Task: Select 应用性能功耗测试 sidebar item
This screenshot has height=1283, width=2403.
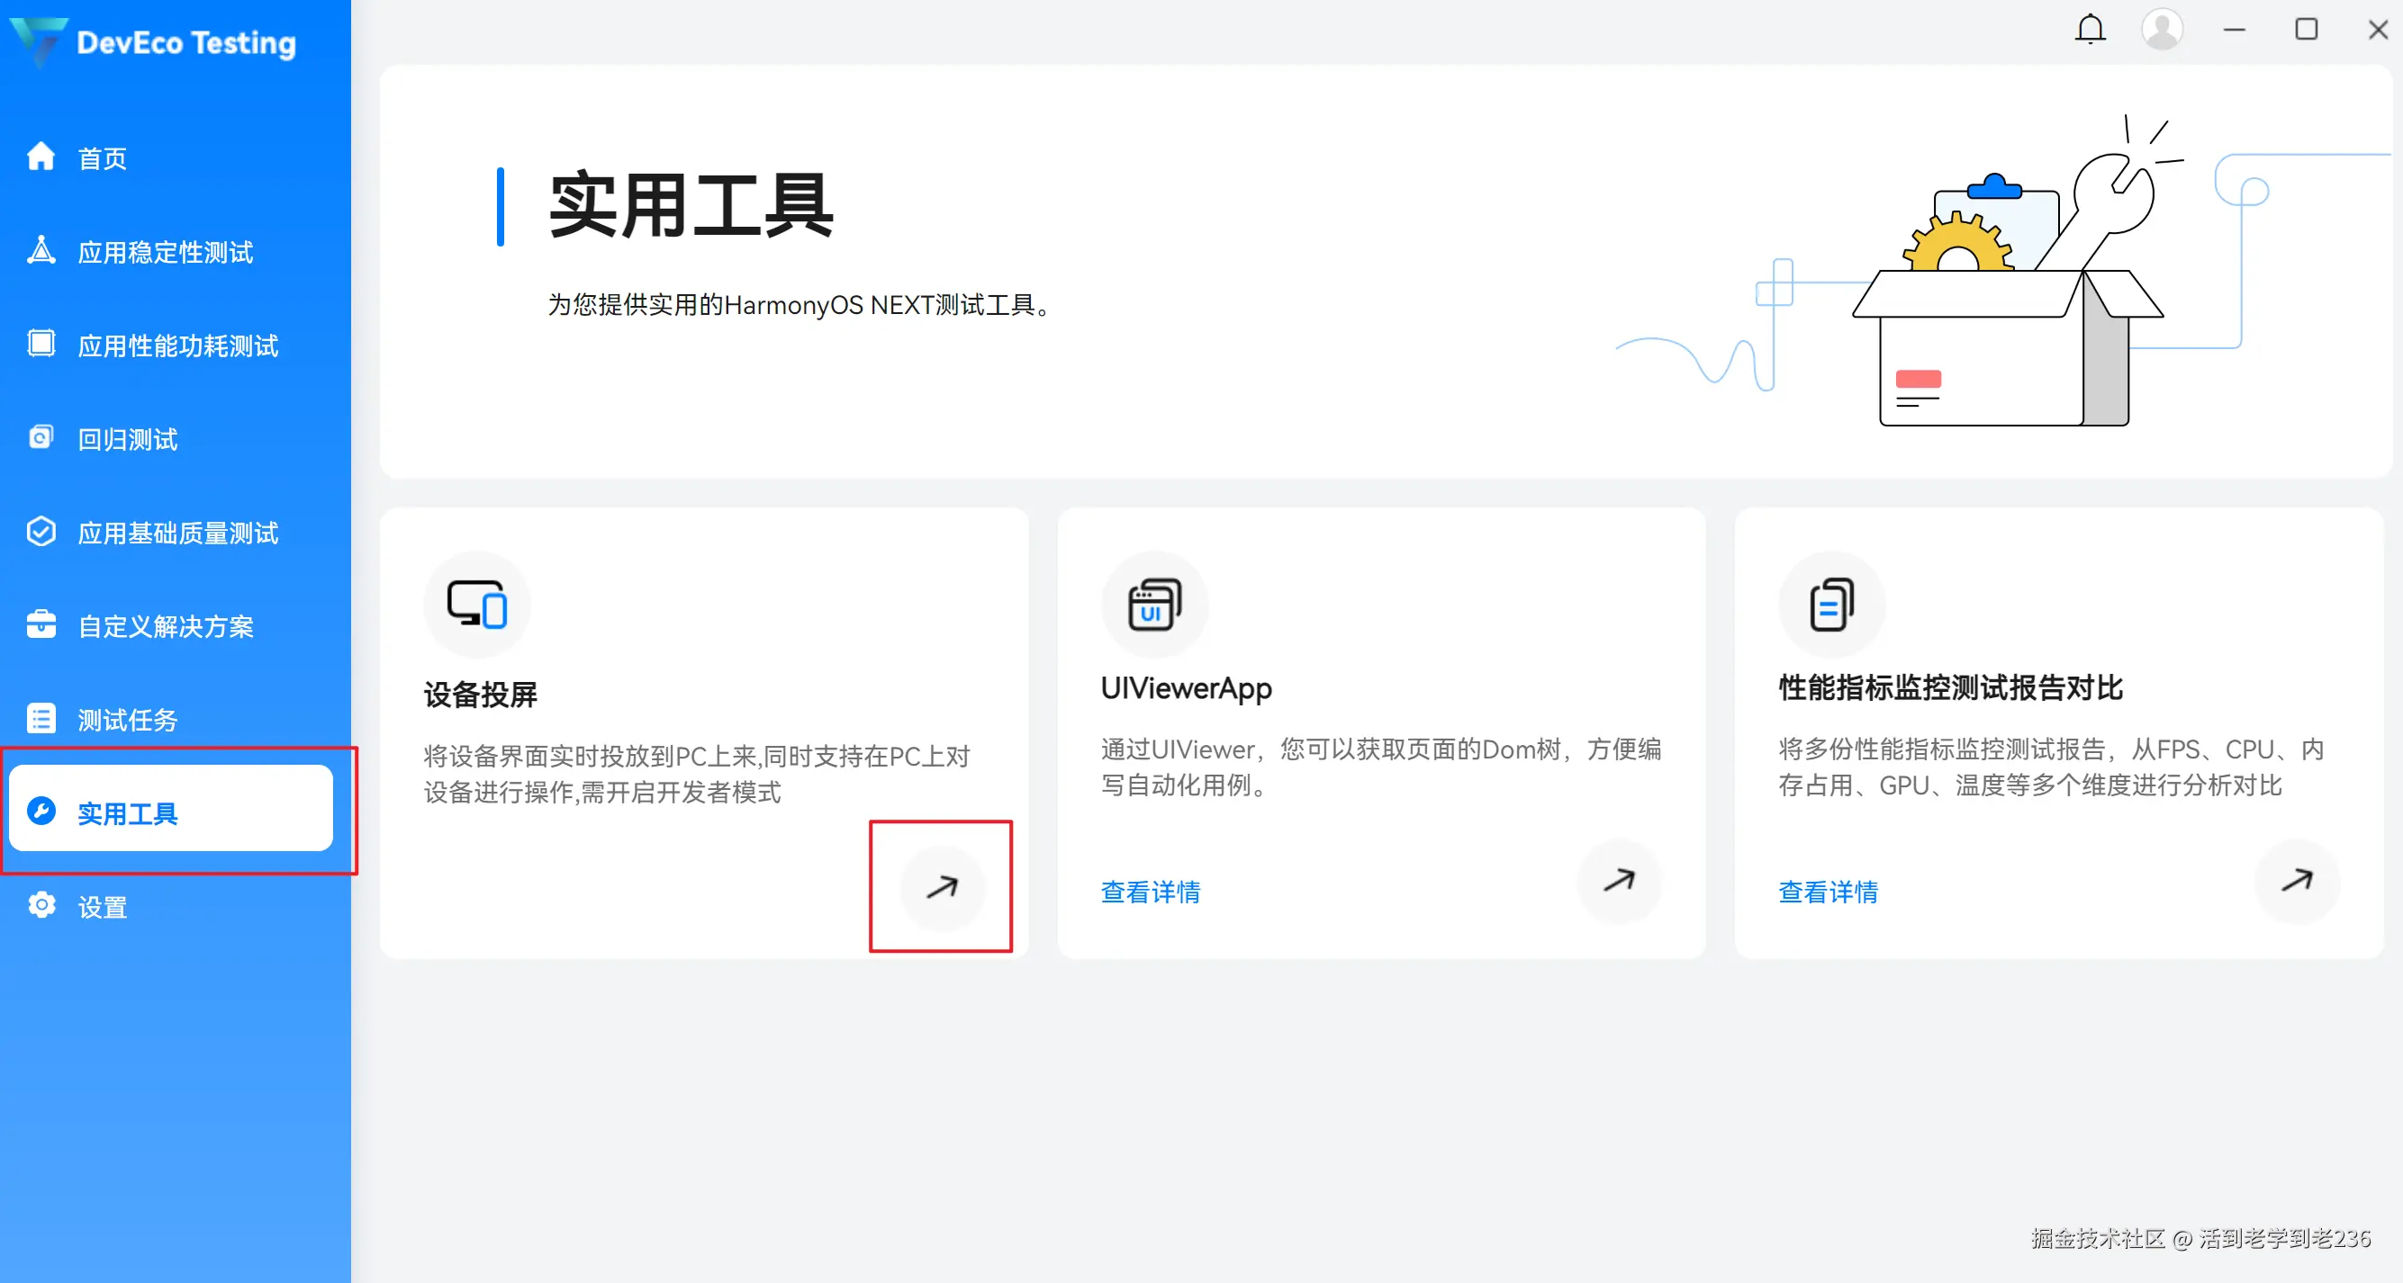Action: pos(177,345)
